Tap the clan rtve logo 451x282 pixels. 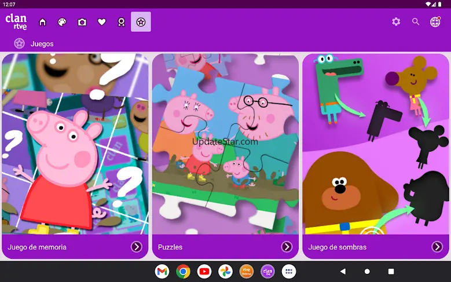point(16,21)
